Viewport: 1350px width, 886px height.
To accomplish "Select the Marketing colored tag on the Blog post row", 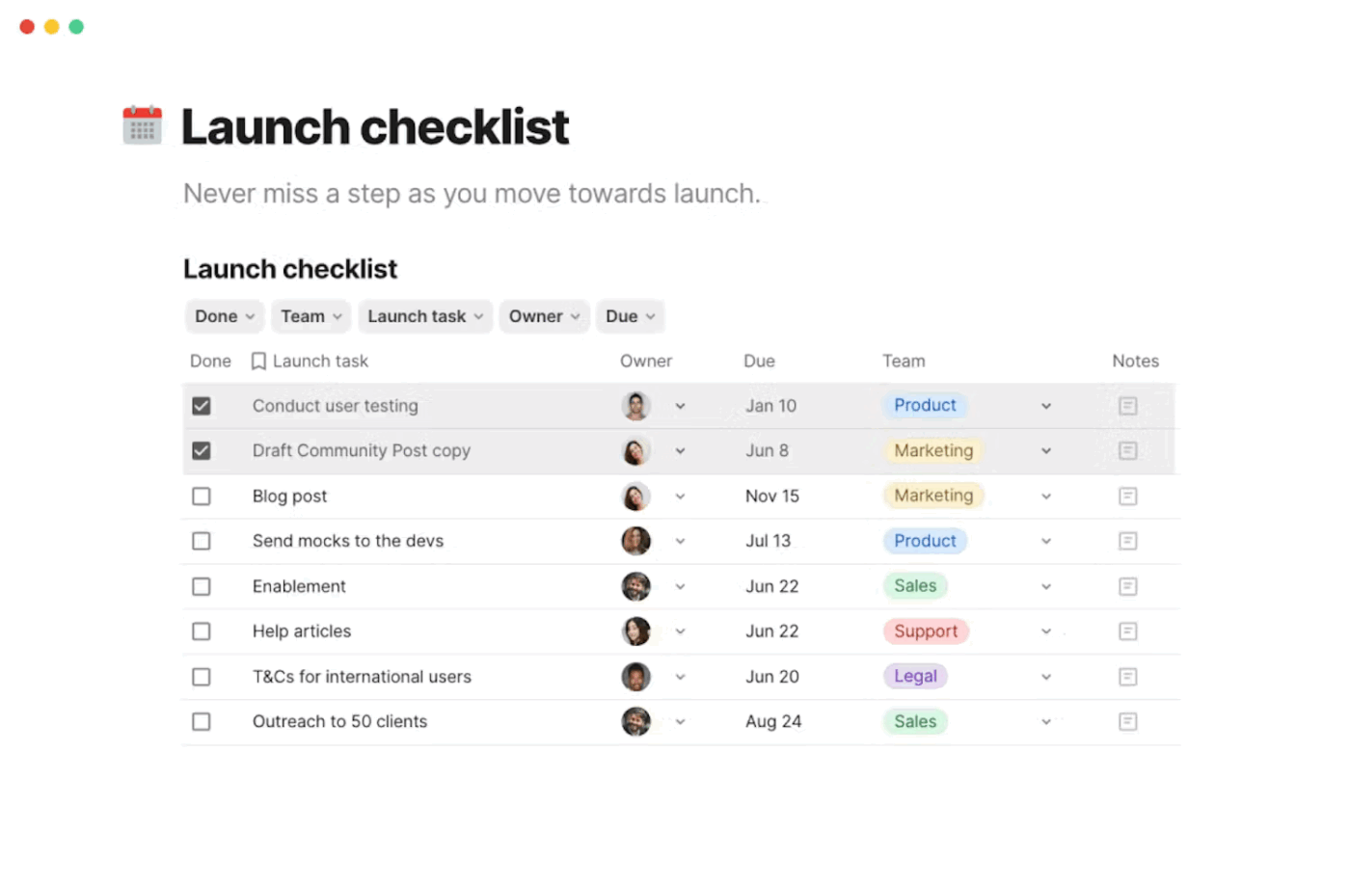I will 932,496.
